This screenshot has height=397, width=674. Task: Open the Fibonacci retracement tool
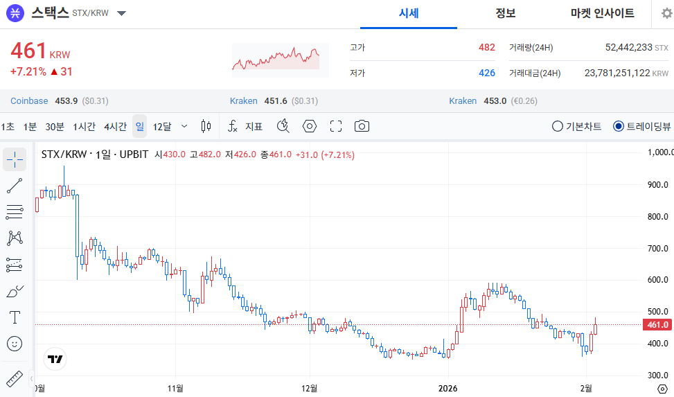(15, 212)
